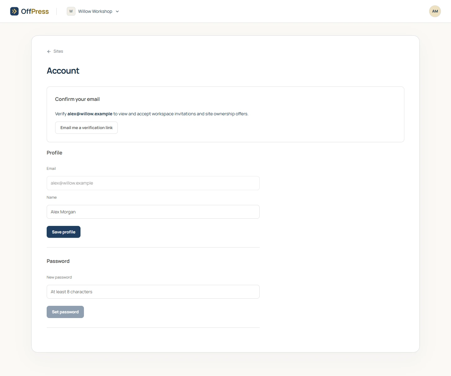Click the disabled Email field
Image resolution: width=451 pixels, height=376 pixels.
(x=153, y=183)
